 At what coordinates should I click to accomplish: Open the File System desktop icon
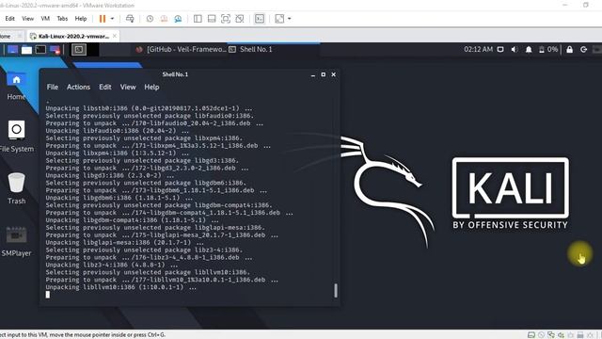pyautogui.click(x=17, y=136)
